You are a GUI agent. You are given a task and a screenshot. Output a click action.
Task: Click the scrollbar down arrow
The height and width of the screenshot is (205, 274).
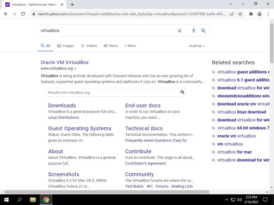click(x=272, y=187)
